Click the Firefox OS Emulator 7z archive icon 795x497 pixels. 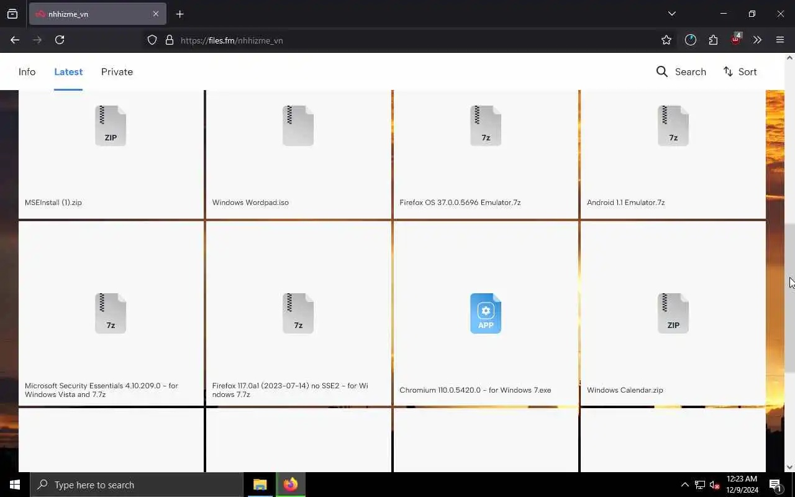(486, 126)
